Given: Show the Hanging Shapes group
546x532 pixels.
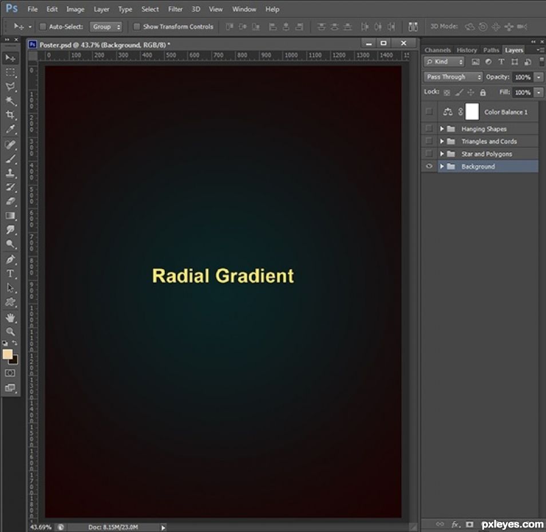Looking at the screenshot, I should tap(429, 128).
